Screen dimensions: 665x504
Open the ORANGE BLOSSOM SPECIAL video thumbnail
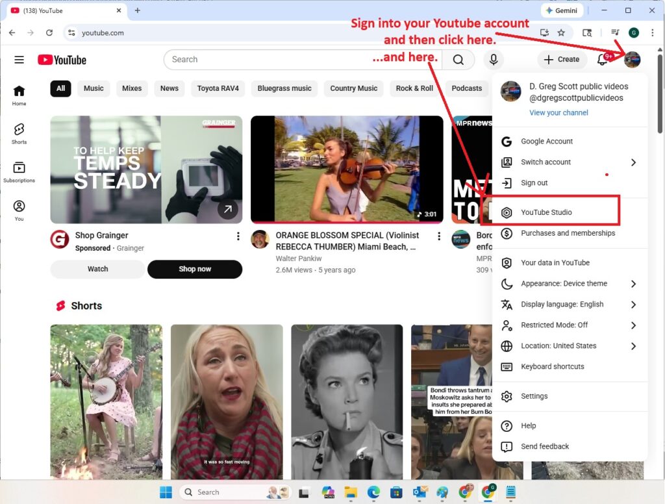[x=346, y=170]
